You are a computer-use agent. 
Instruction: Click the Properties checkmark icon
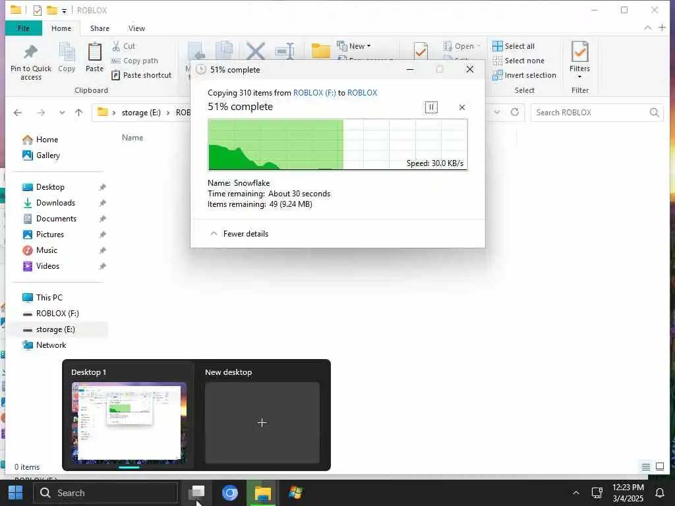(x=421, y=51)
